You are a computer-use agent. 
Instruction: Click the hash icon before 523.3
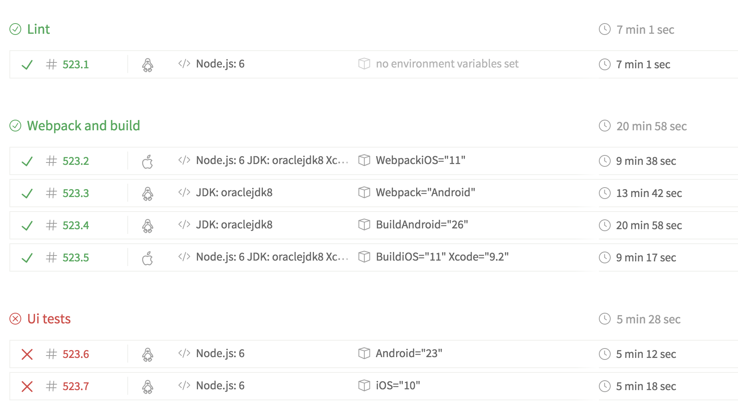click(51, 193)
